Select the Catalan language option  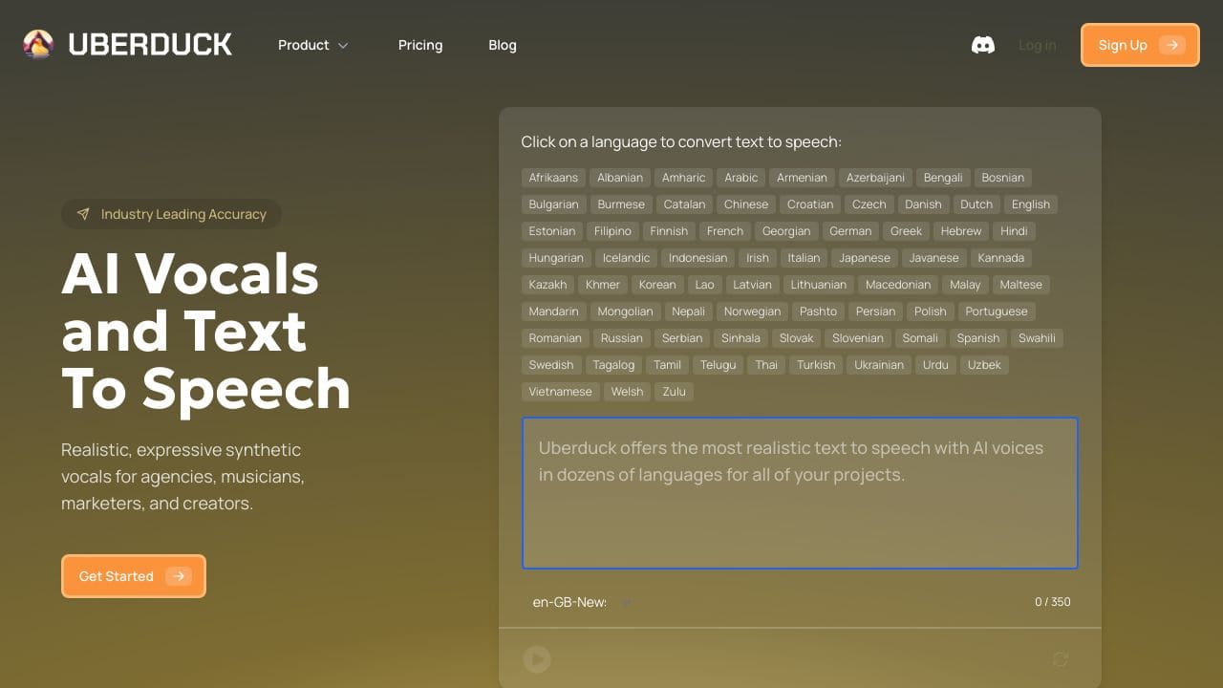(x=684, y=204)
